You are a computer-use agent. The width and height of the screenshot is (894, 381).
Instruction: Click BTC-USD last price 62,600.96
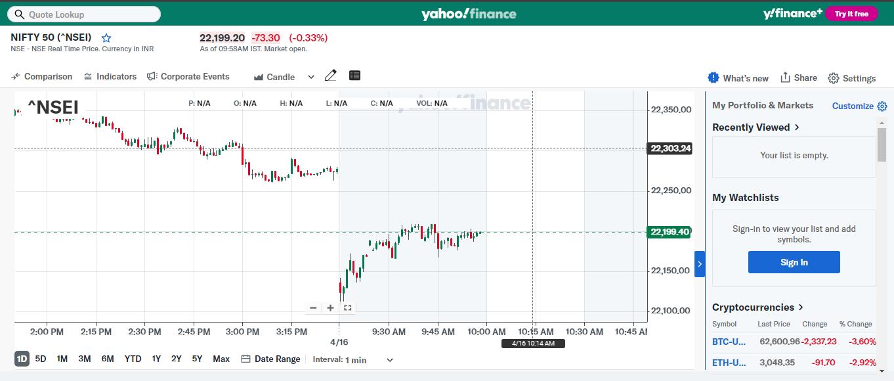click(778, 342)
